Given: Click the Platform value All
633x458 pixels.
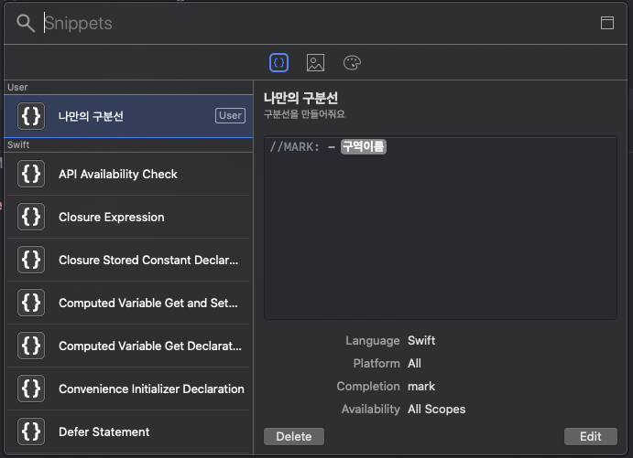Looking at the screenshot, I should [414, 363].
